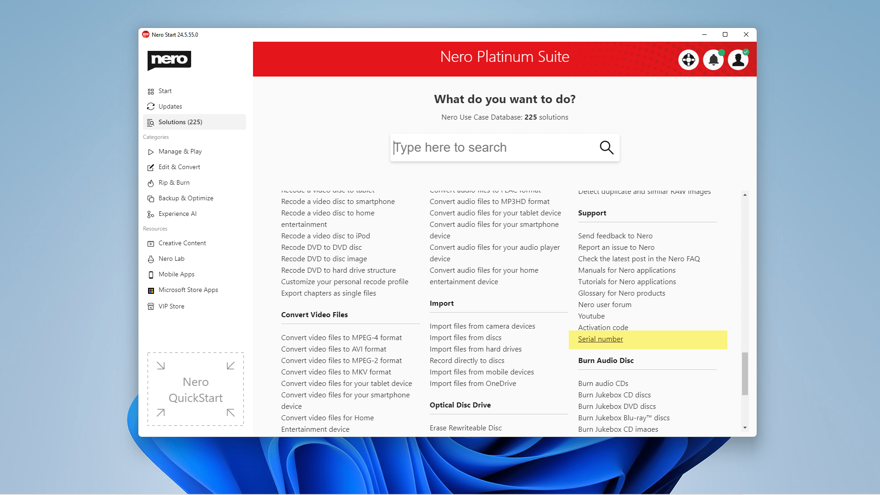Open the help lifebuoy icon in header
This screenshot has width=880, height=495.
(x=688, y=60)
